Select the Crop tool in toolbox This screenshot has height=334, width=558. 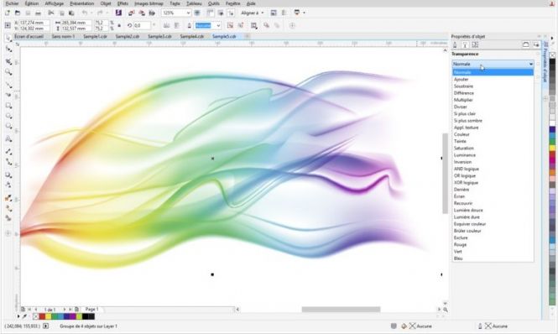pyautogui.click(x=8, y=62)
